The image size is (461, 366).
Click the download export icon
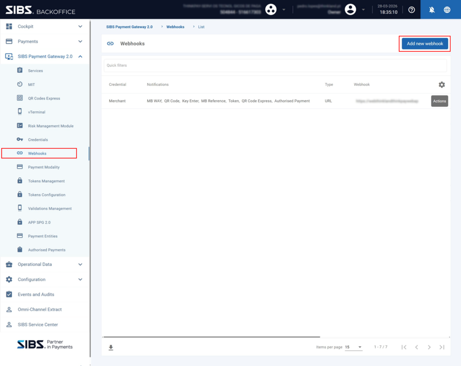coord(111,348)
